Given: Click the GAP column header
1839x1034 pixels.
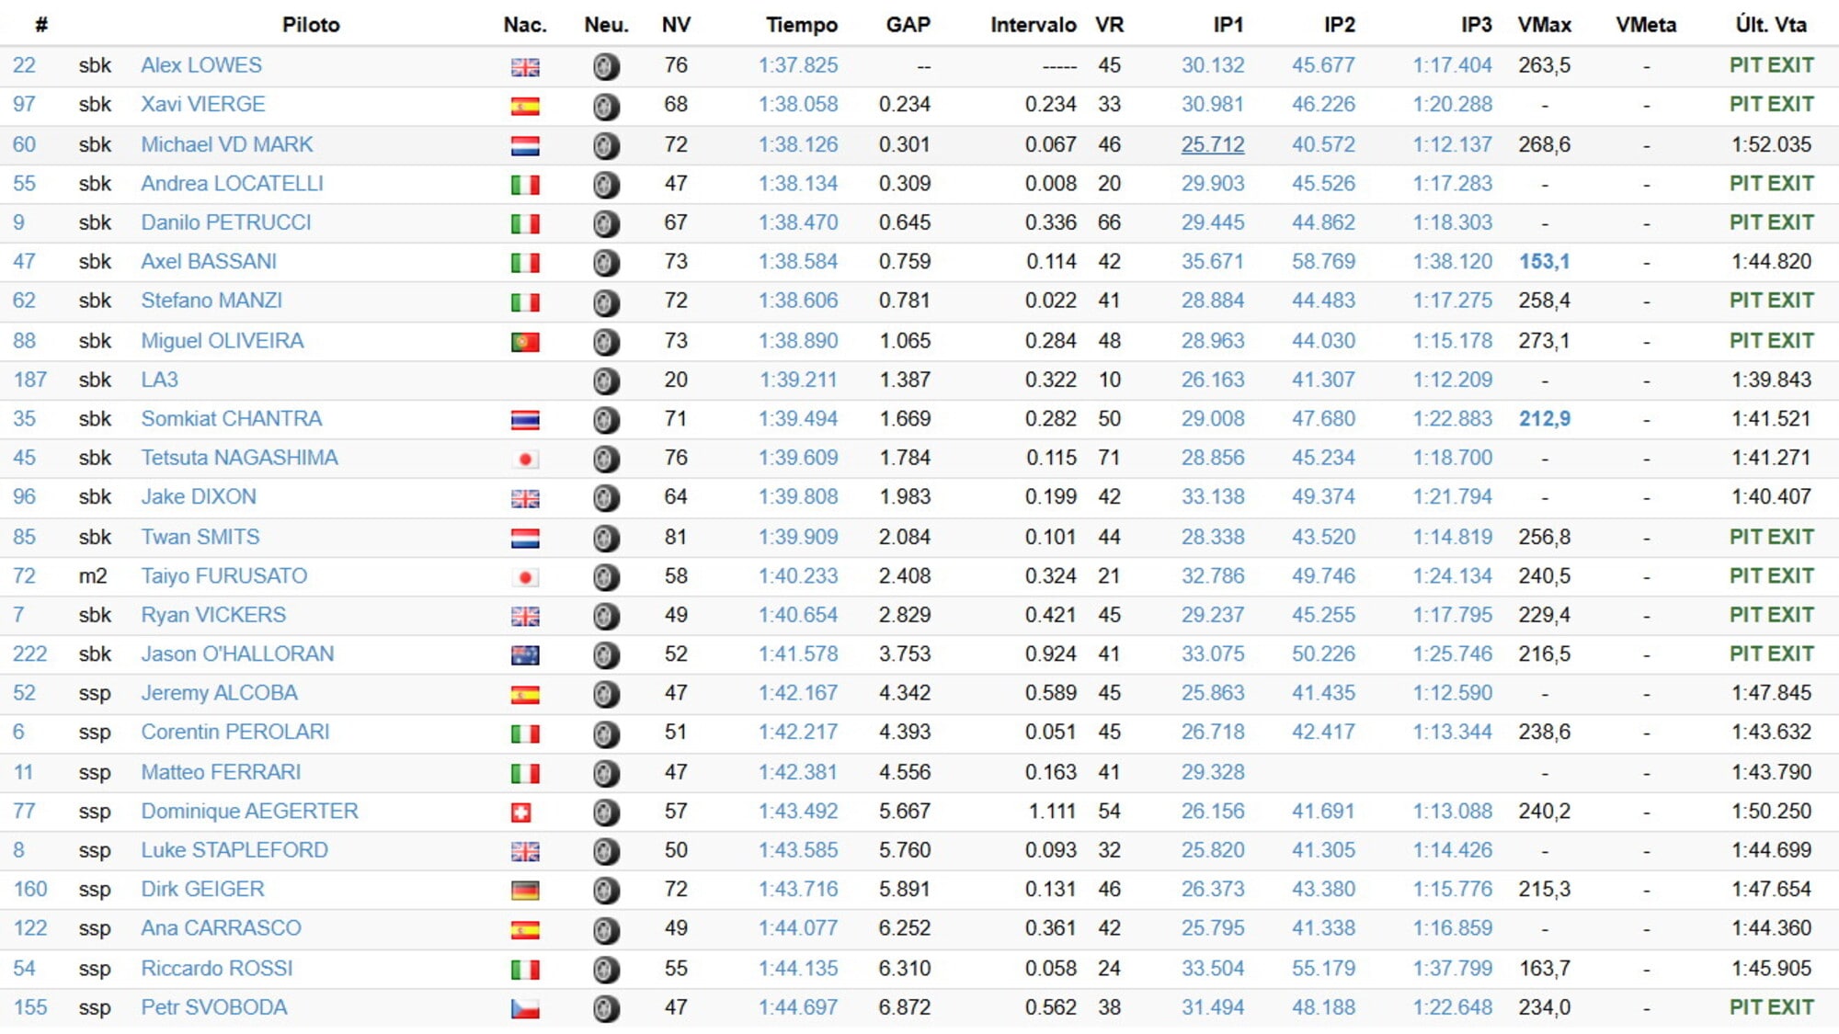Looking at the screenshot, I should pyautogui.click(x=908, y=25).
